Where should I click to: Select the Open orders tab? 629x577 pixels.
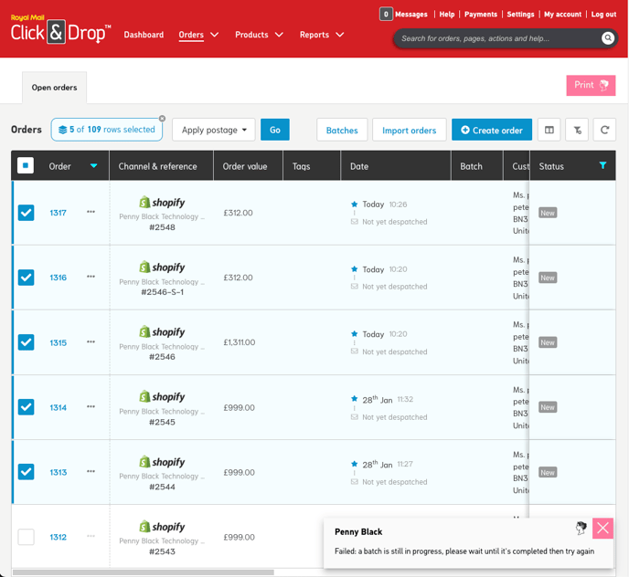pyautogui.click(x=55, y=88)
